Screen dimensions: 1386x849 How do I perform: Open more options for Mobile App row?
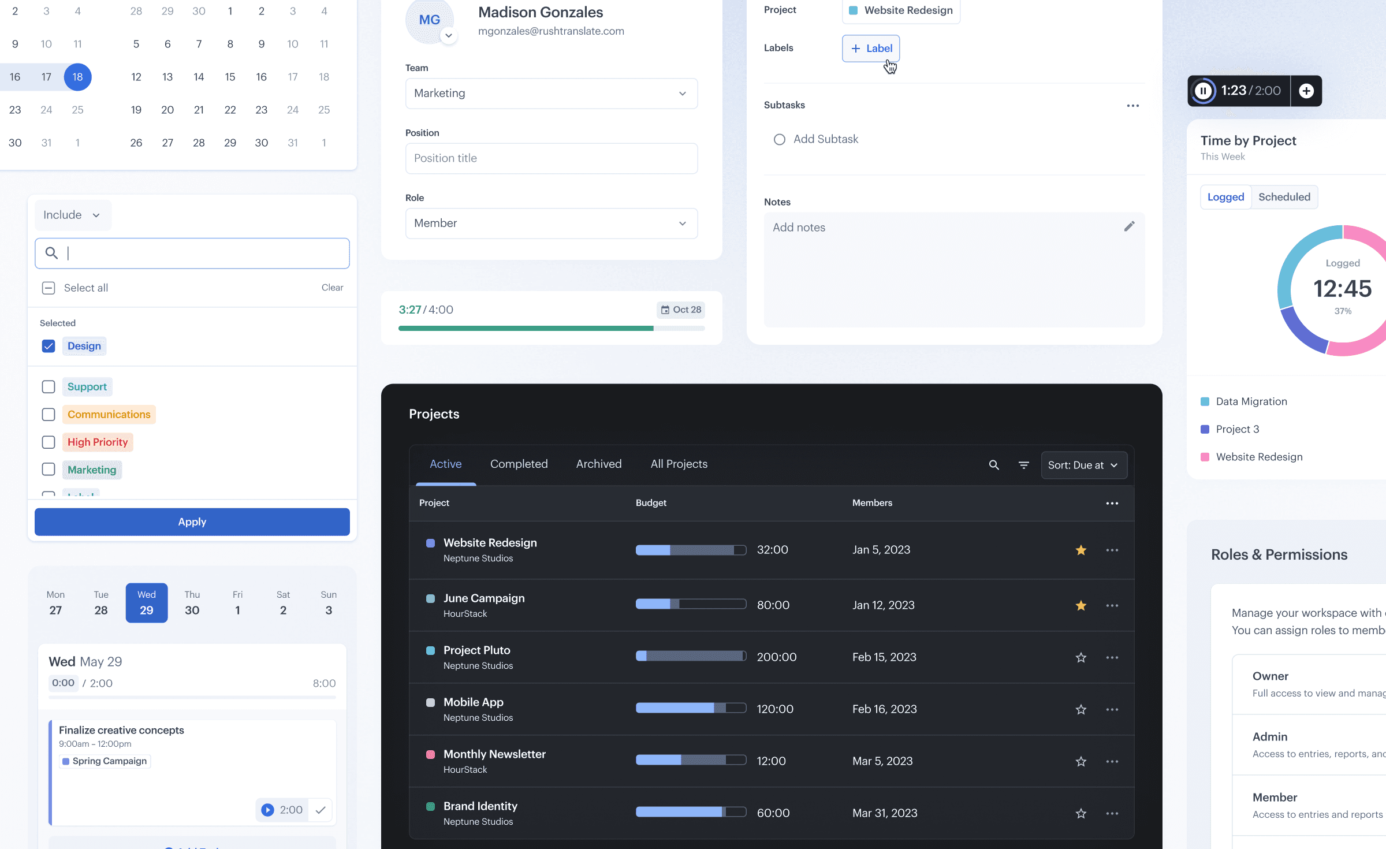click(x=1112, y=710)
